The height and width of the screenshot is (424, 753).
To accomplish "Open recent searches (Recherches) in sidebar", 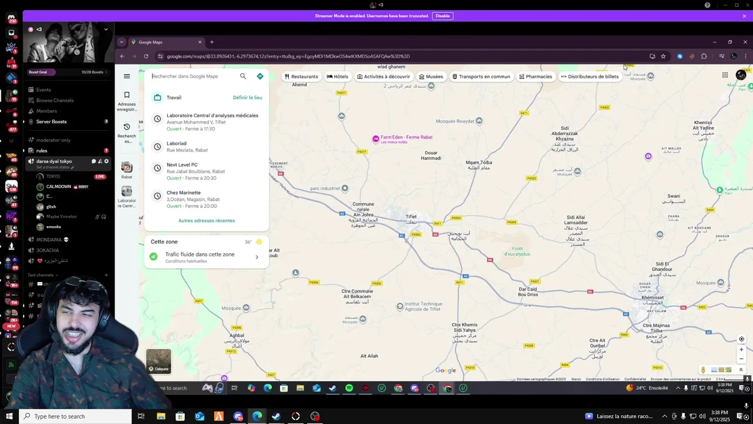I will (126, 133).
